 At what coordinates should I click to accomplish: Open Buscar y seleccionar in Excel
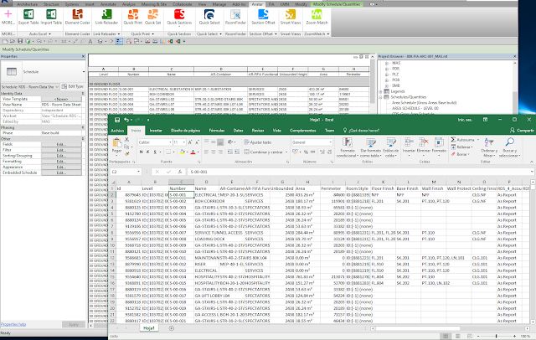coord(509,147)
